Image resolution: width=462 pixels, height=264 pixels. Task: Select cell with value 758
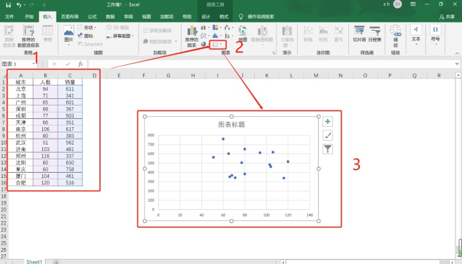tap(70, 170)
